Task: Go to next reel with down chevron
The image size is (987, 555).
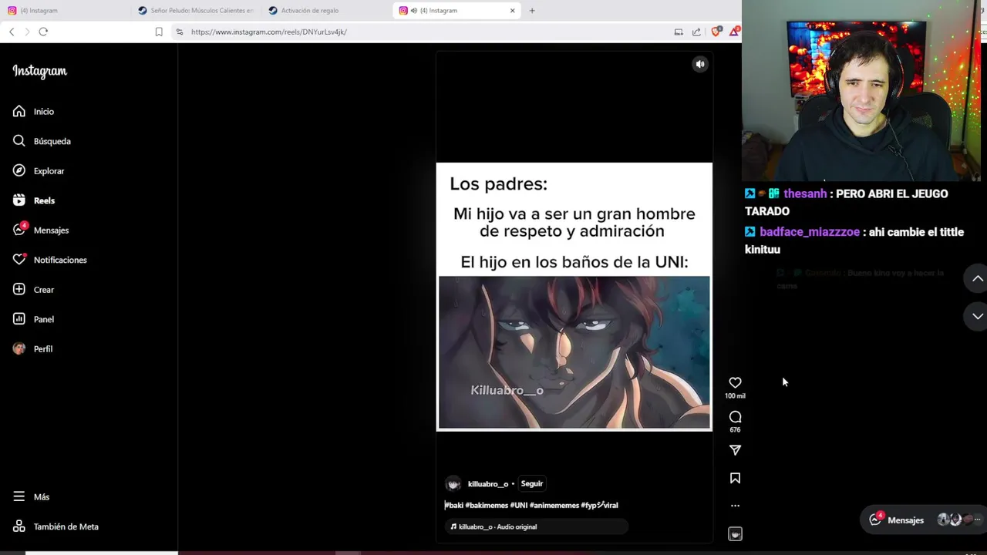Action: 977,316
